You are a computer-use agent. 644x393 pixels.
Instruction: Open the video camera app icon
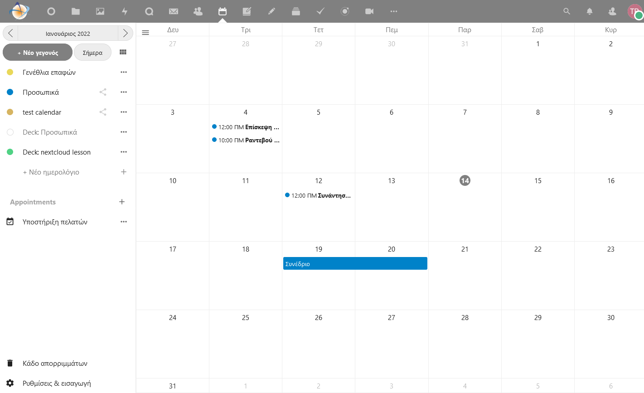(x=369, y=11)
